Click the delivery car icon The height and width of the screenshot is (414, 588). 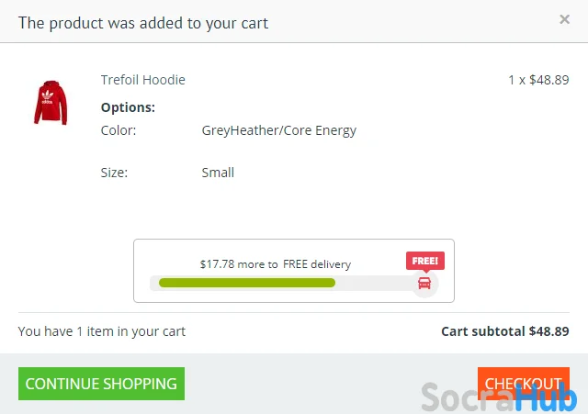pos(424,283)
